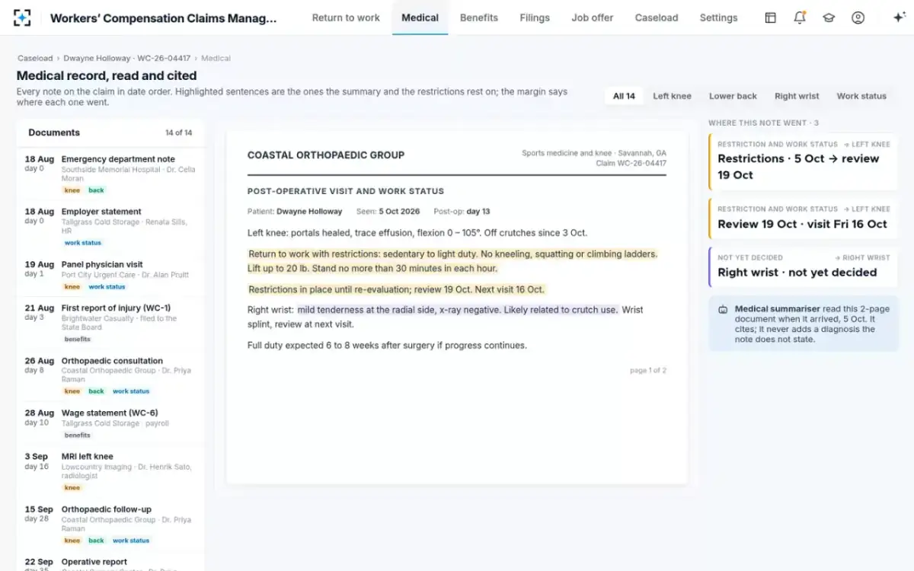Filter documents by Work status

coord(861,96)
